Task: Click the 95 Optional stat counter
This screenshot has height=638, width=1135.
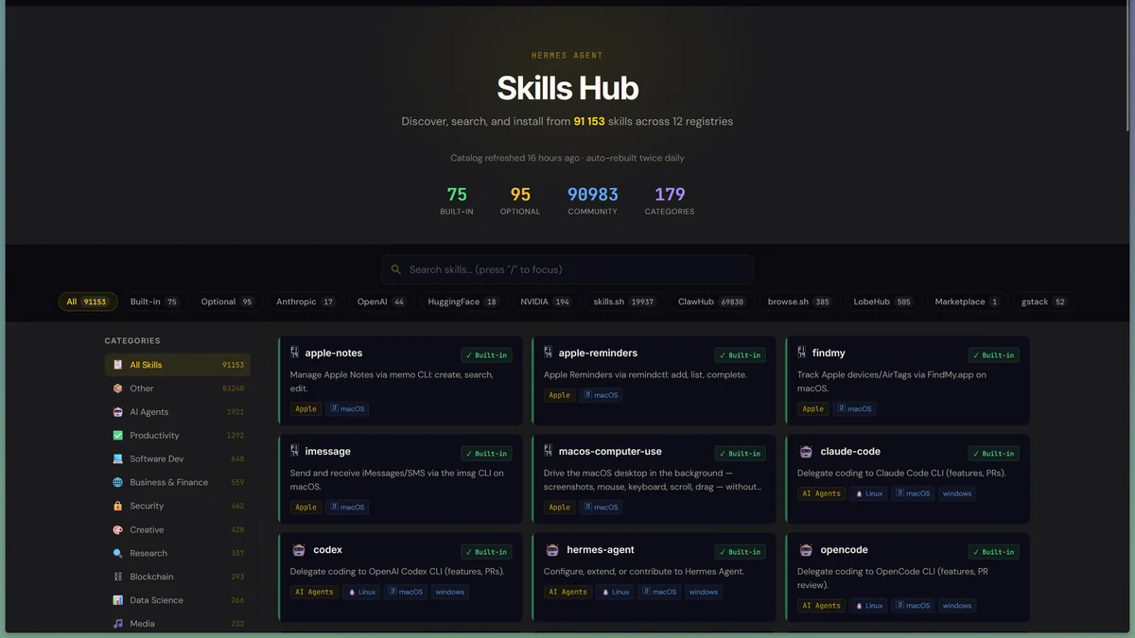Action: [x=520, y=200]
